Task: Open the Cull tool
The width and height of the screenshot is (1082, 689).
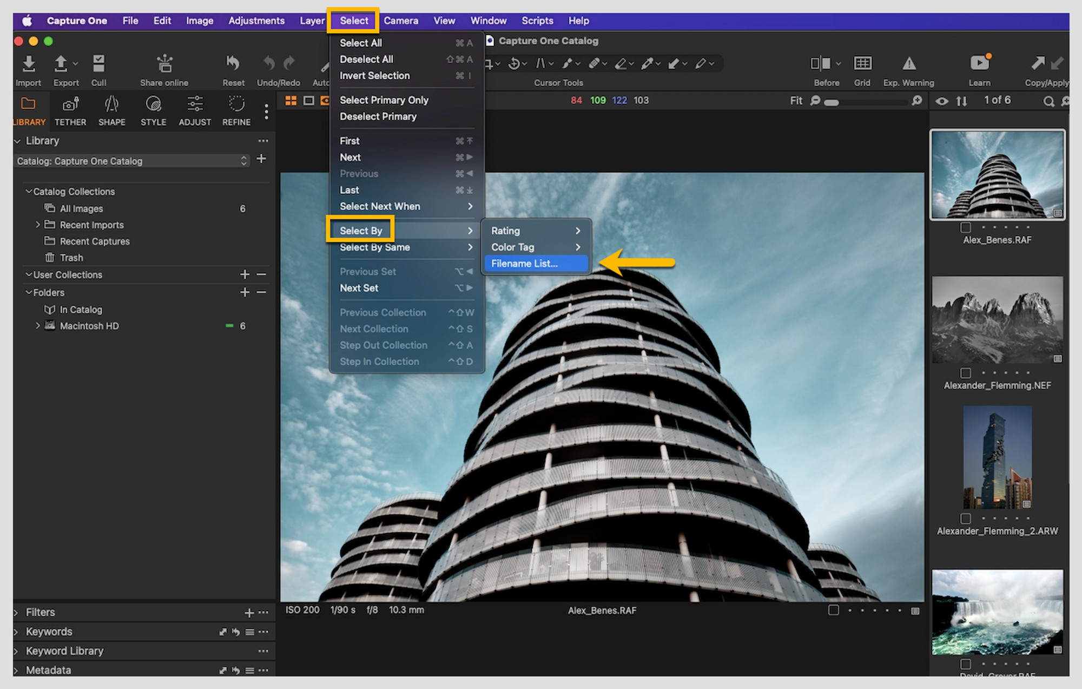Action: pos(98,64)
